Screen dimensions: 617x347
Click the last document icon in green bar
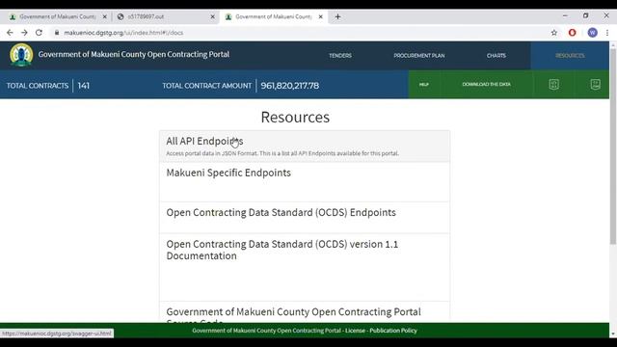pos(596,84)
